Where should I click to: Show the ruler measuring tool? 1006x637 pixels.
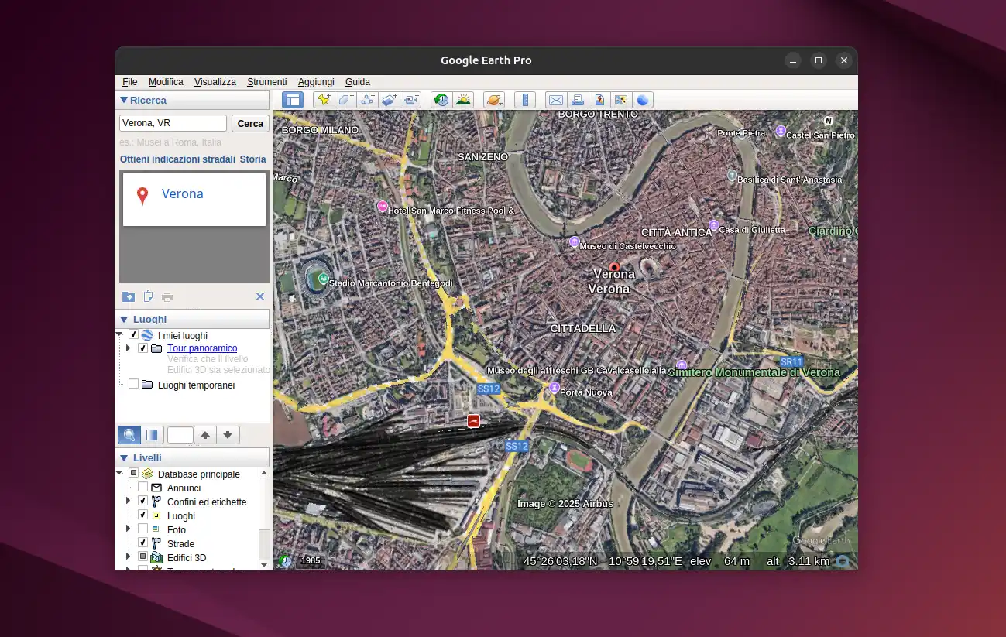525,100
